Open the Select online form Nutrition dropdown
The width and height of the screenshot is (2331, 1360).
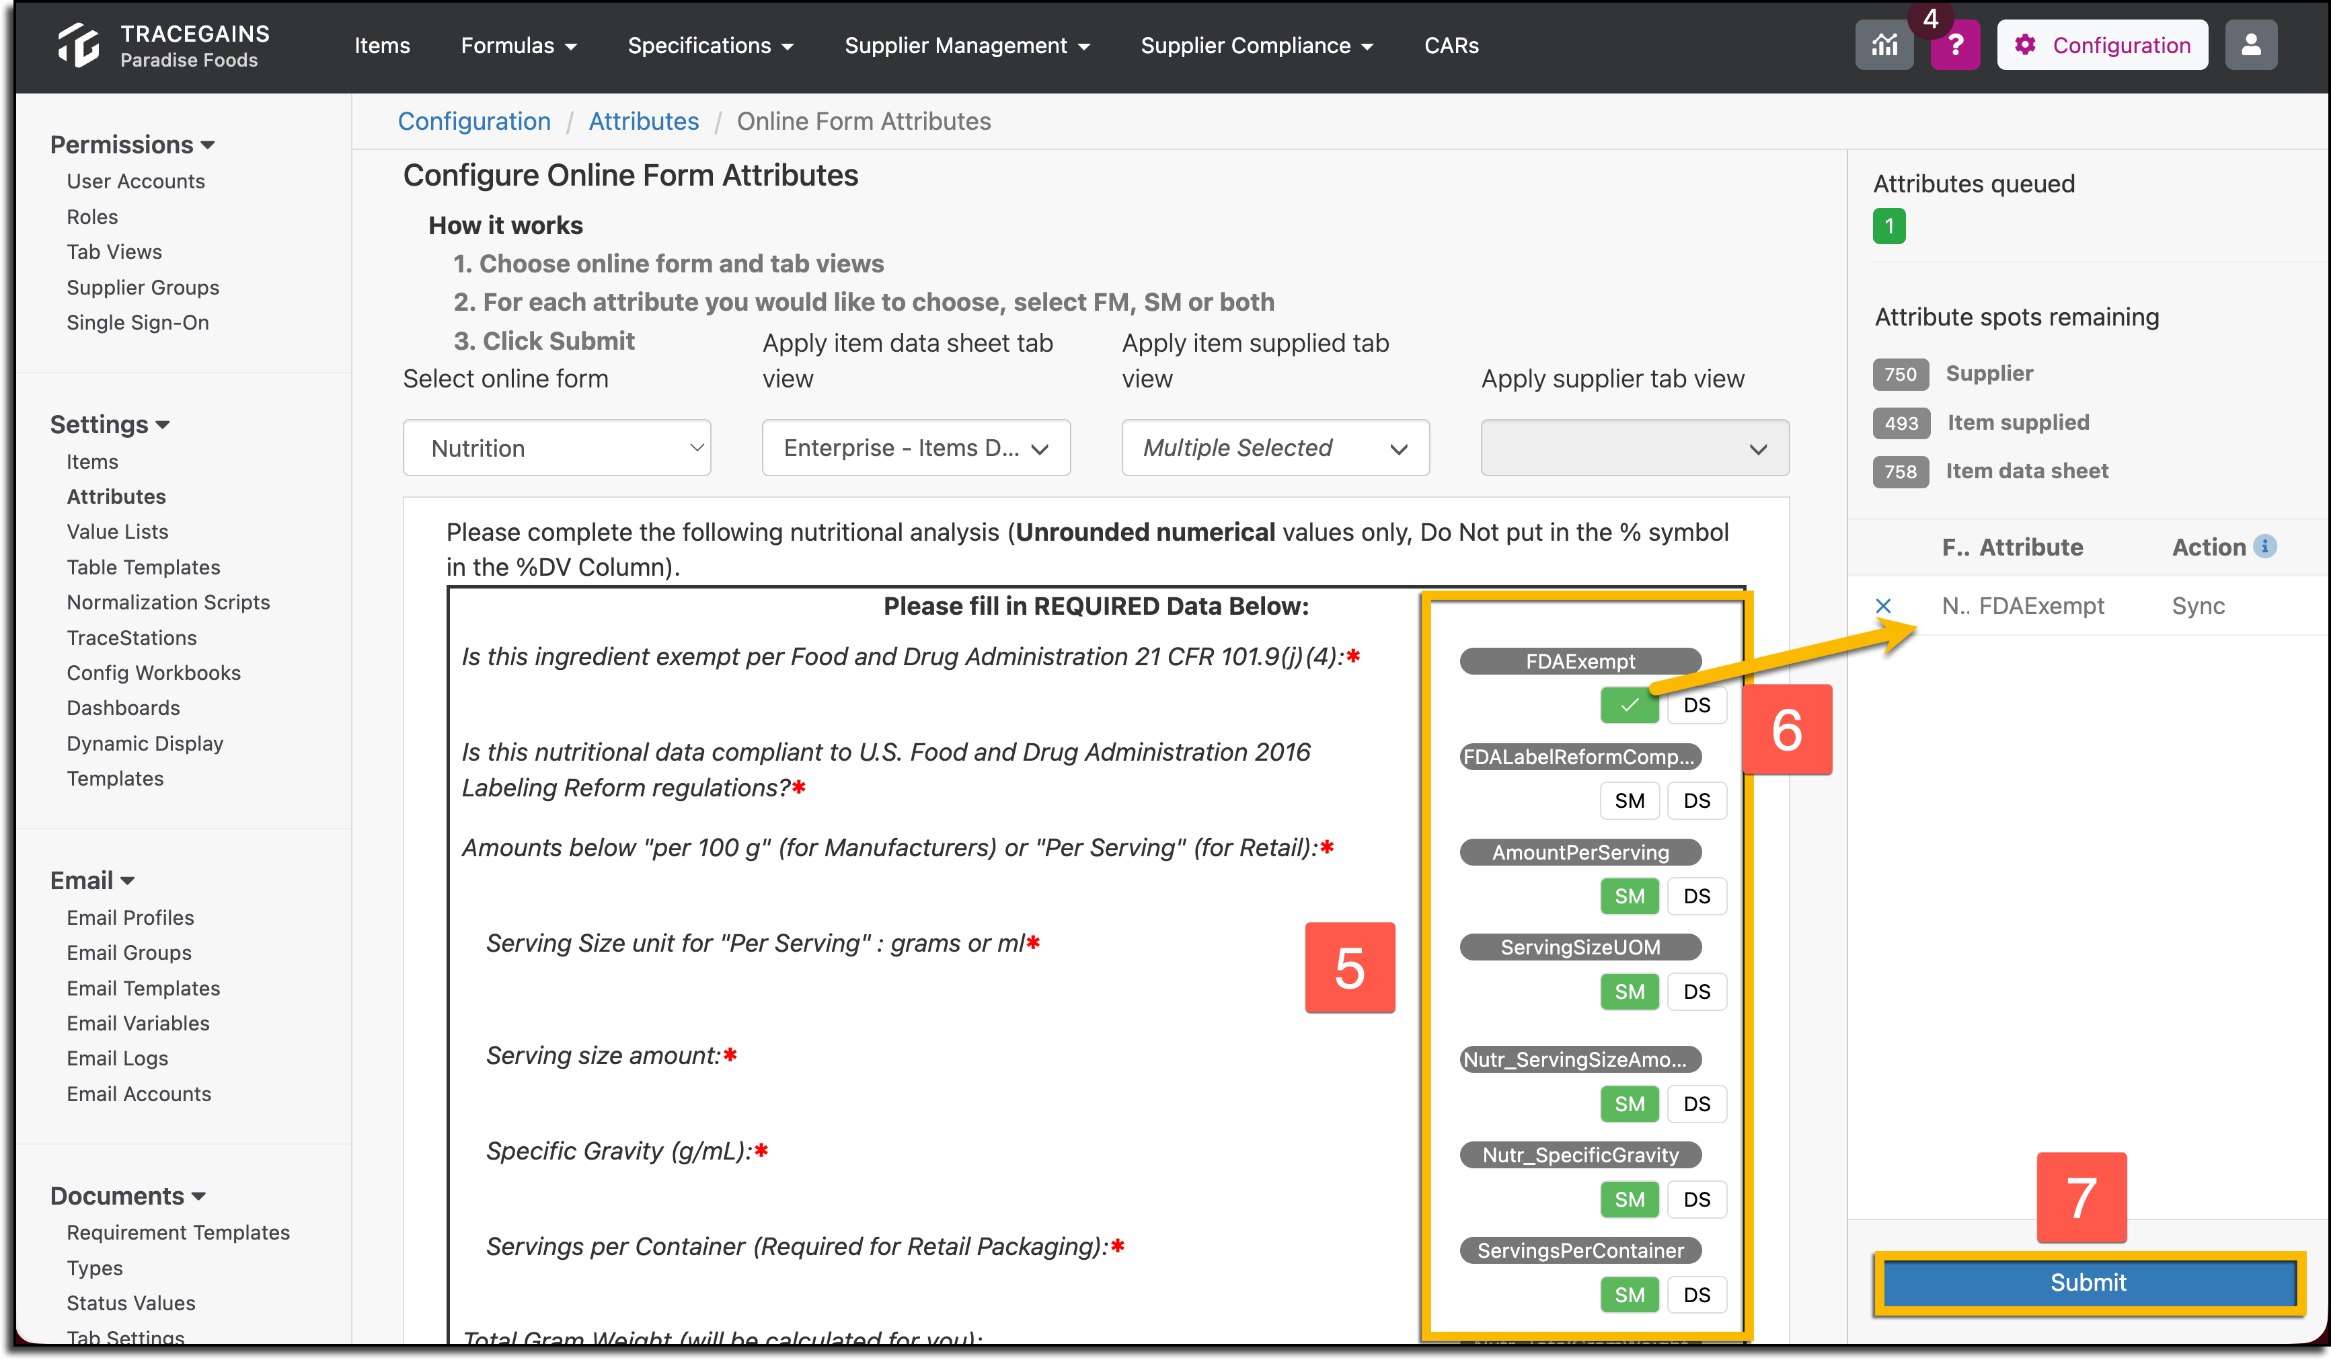click(x=557, y=448)
